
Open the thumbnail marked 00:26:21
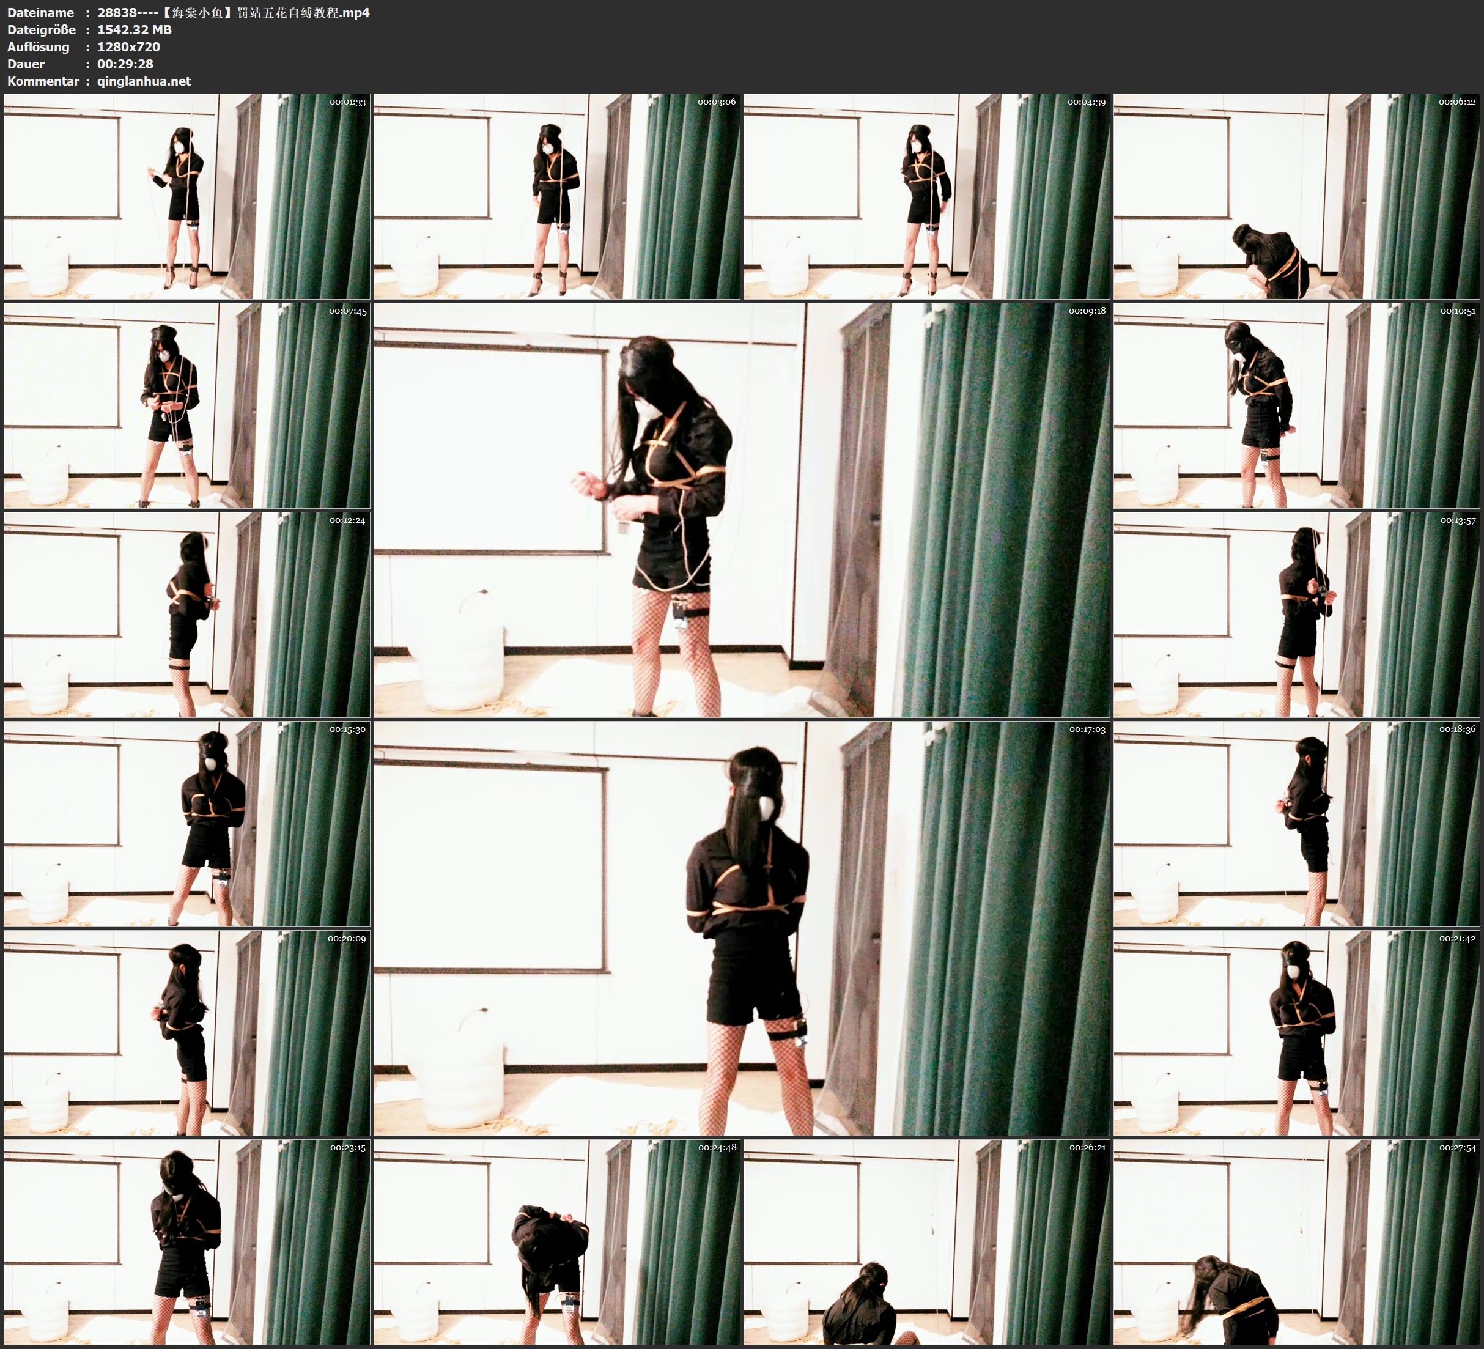[926, 1241]
